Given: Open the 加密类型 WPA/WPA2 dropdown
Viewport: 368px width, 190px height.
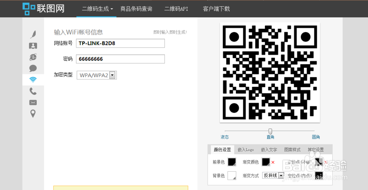Looking at the screenshot, I should point(97,75).
